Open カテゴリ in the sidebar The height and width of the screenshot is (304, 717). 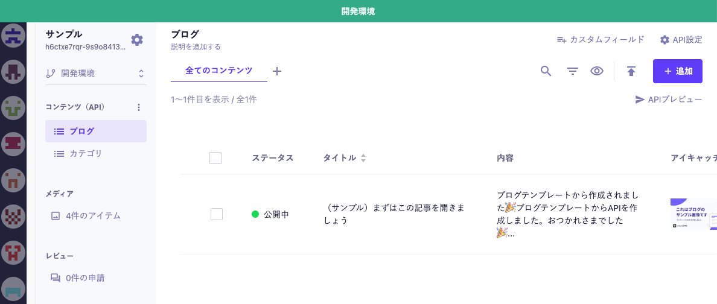(86, 154)
